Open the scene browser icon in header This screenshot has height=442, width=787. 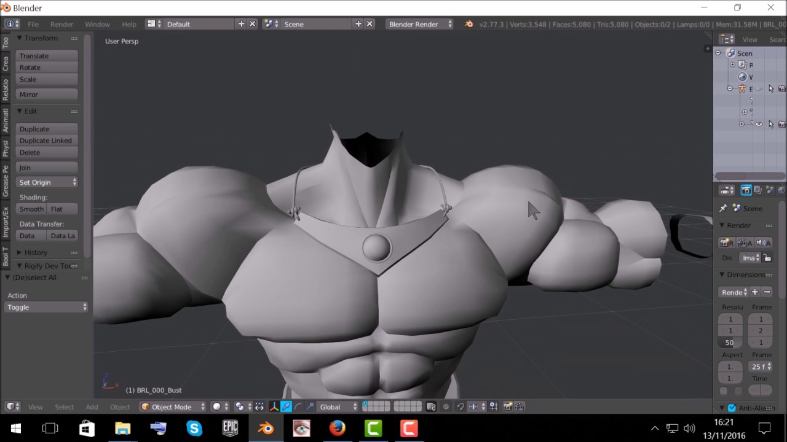pyautogui.click(x=271, y=24)
